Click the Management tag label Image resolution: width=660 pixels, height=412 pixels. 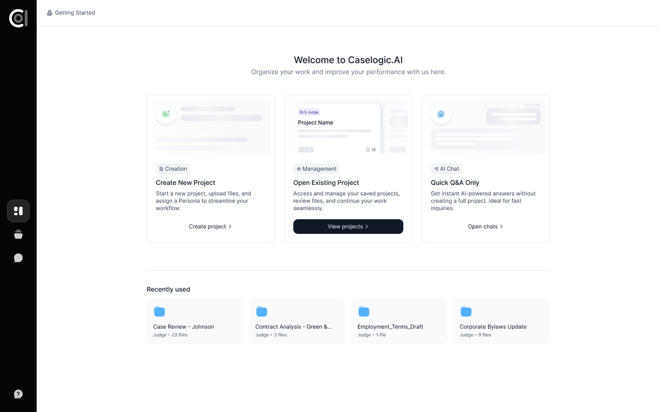pyautogui.click(x=317, y=169)
